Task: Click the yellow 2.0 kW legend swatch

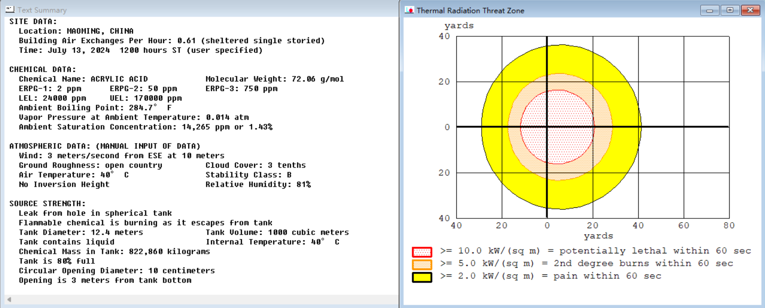Action: 422,277
